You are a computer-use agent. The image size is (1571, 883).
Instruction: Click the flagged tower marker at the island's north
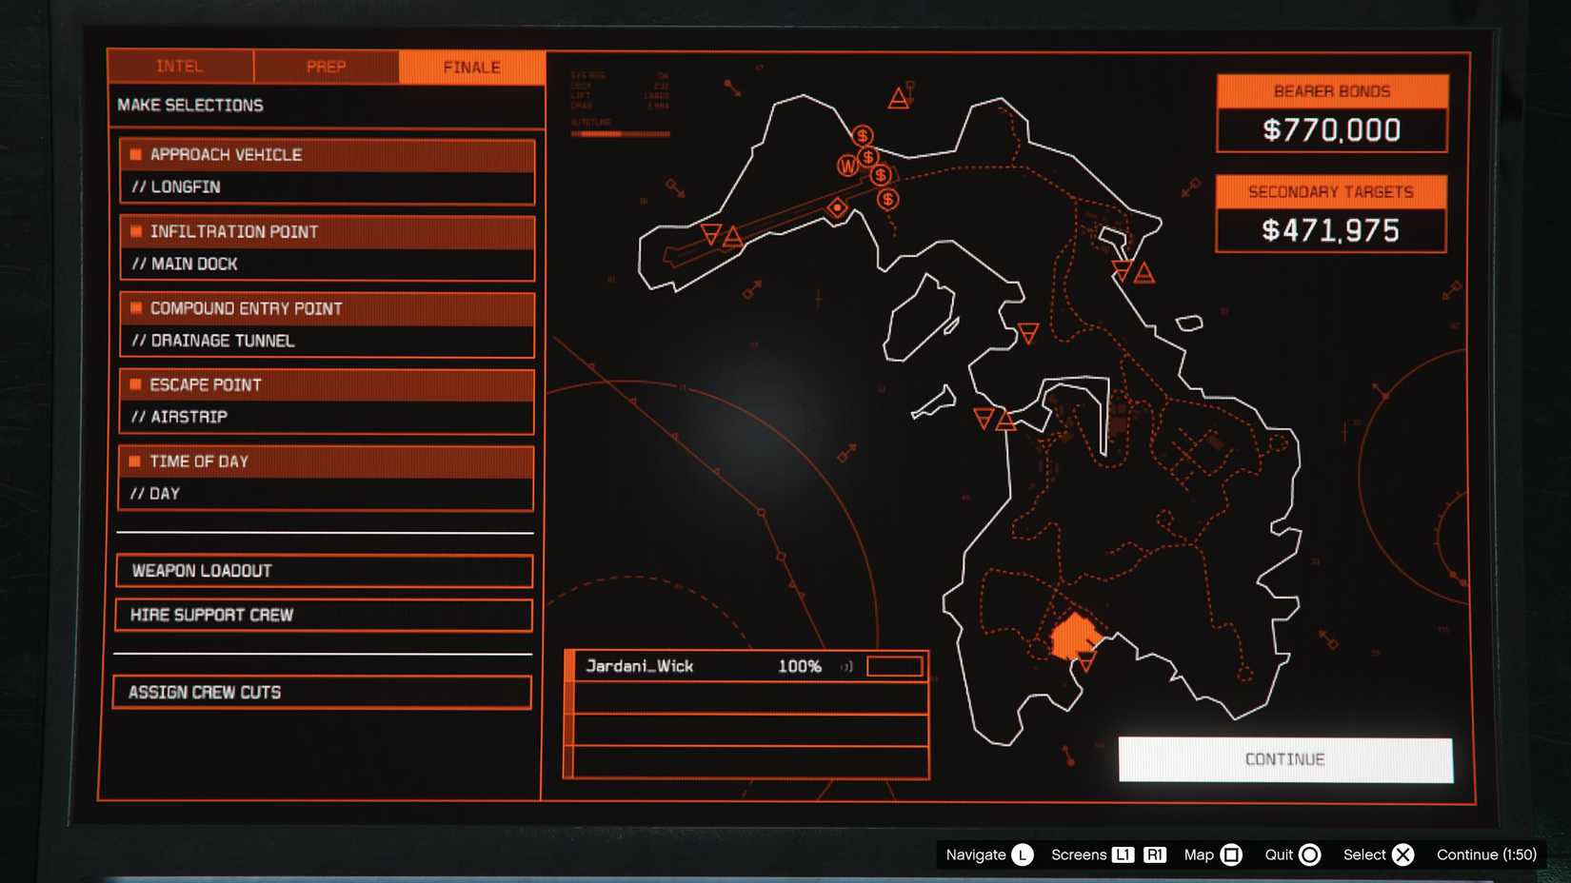pos(896,98)
